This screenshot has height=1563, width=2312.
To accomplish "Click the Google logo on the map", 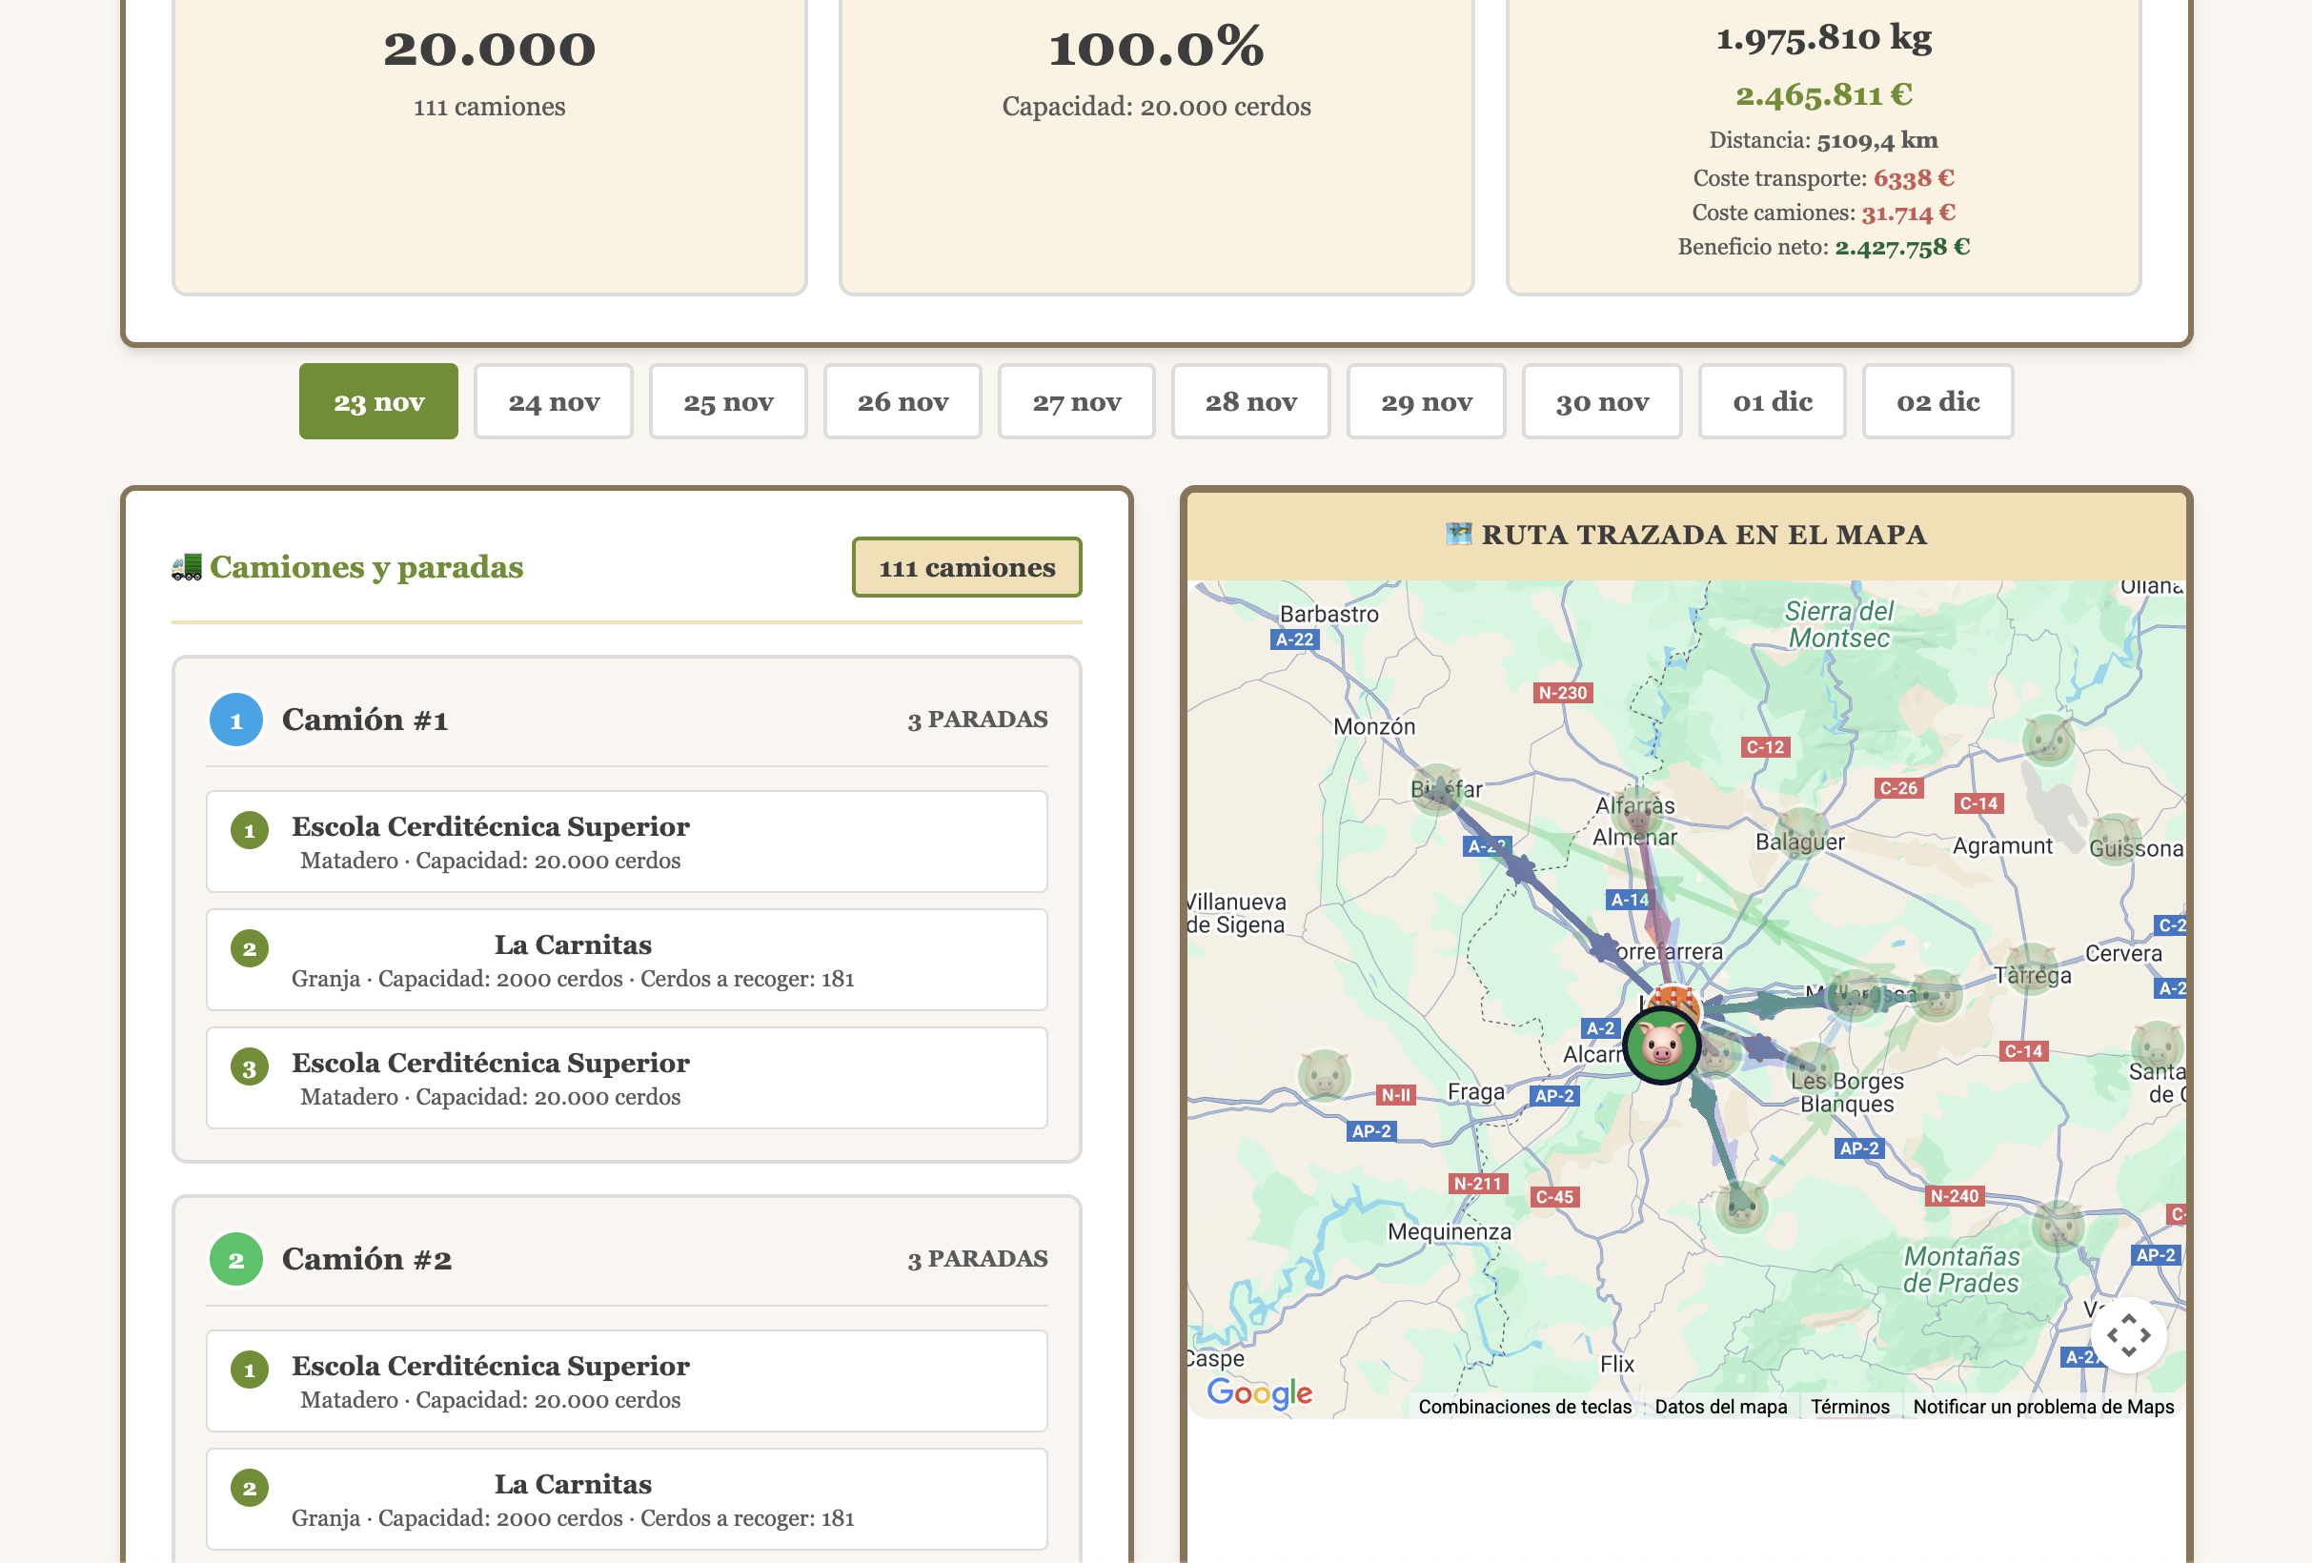I will click(x=1259, y=1390).
